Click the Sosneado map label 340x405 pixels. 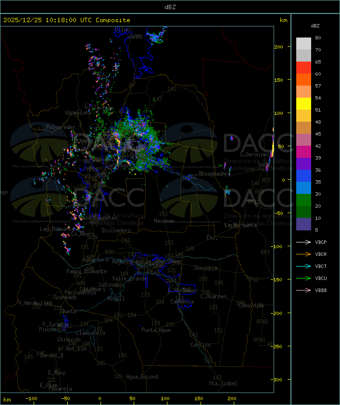(65, 297)
